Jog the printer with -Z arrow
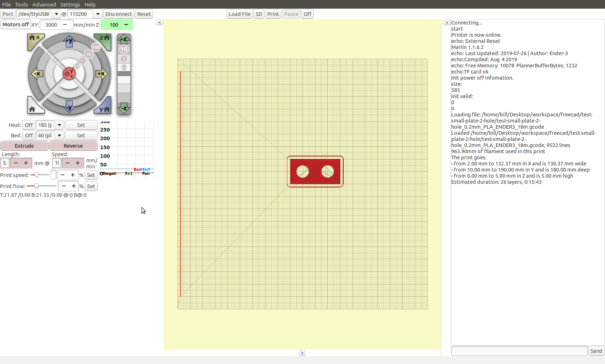This screenshot has width=605, height=364. point(124,108)
